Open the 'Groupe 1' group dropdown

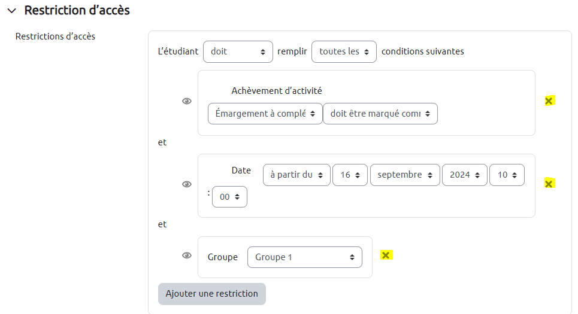coord(304,257)
